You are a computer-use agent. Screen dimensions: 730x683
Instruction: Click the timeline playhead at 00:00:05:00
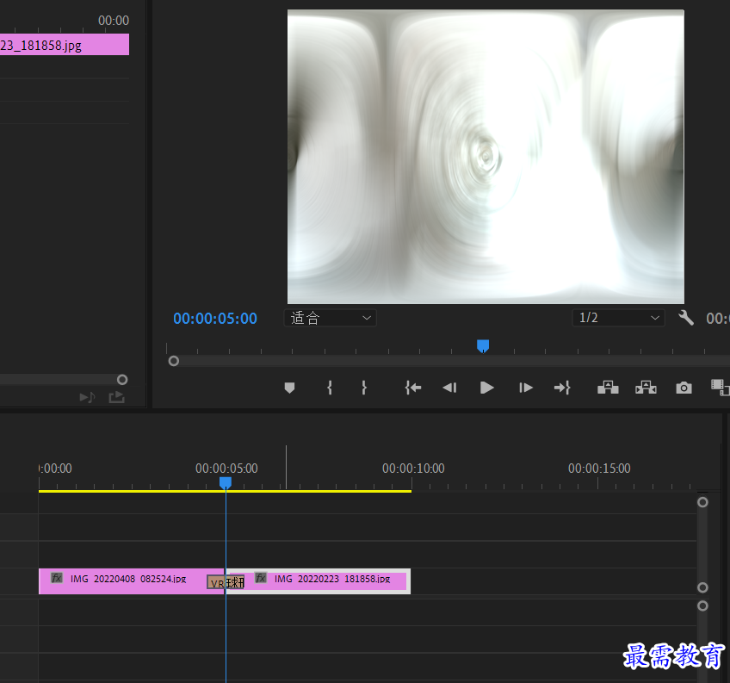pyautogui.click(x=226, y=482)
